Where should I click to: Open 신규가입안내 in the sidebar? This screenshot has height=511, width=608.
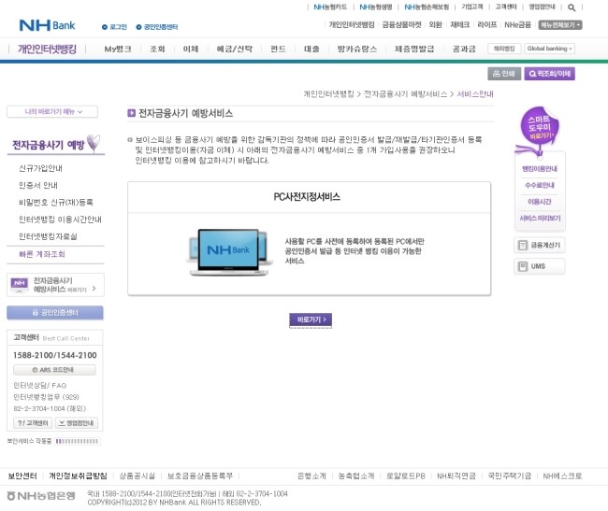[41, 168]
